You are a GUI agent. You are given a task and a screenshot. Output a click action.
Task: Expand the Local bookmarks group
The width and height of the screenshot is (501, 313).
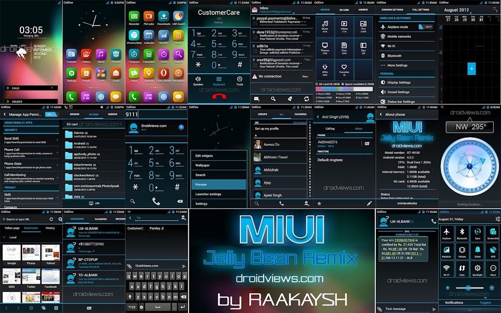tap(4, 238)
